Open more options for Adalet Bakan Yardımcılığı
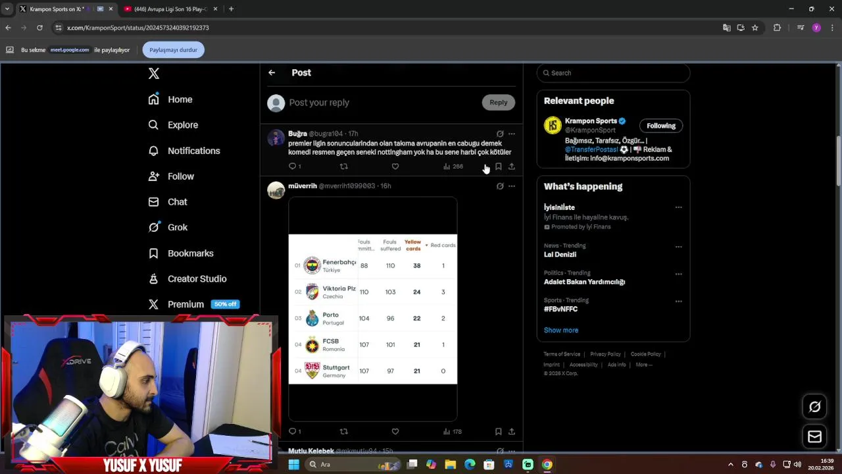Image resolution: width=842 pixels, height=474 pixels. coord(678,274)
